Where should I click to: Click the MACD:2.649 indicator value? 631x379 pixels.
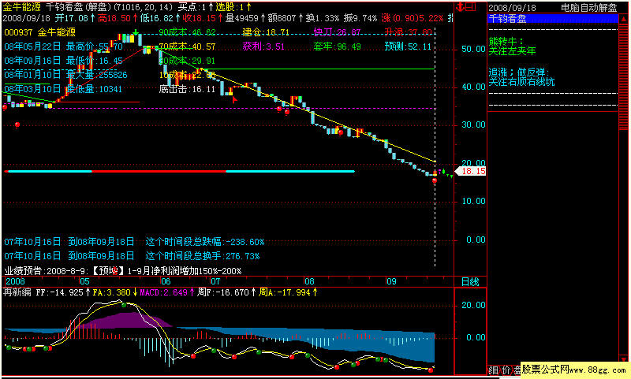(x=167, y=292)
